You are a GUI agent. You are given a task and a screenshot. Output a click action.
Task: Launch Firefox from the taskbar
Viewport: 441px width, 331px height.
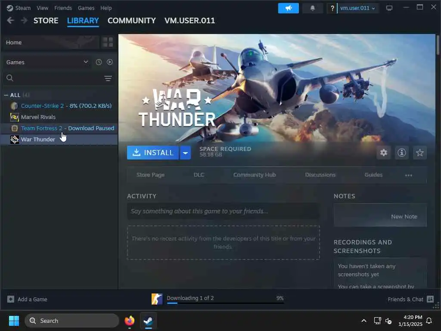pyautogui.click(x=129, y=321)
